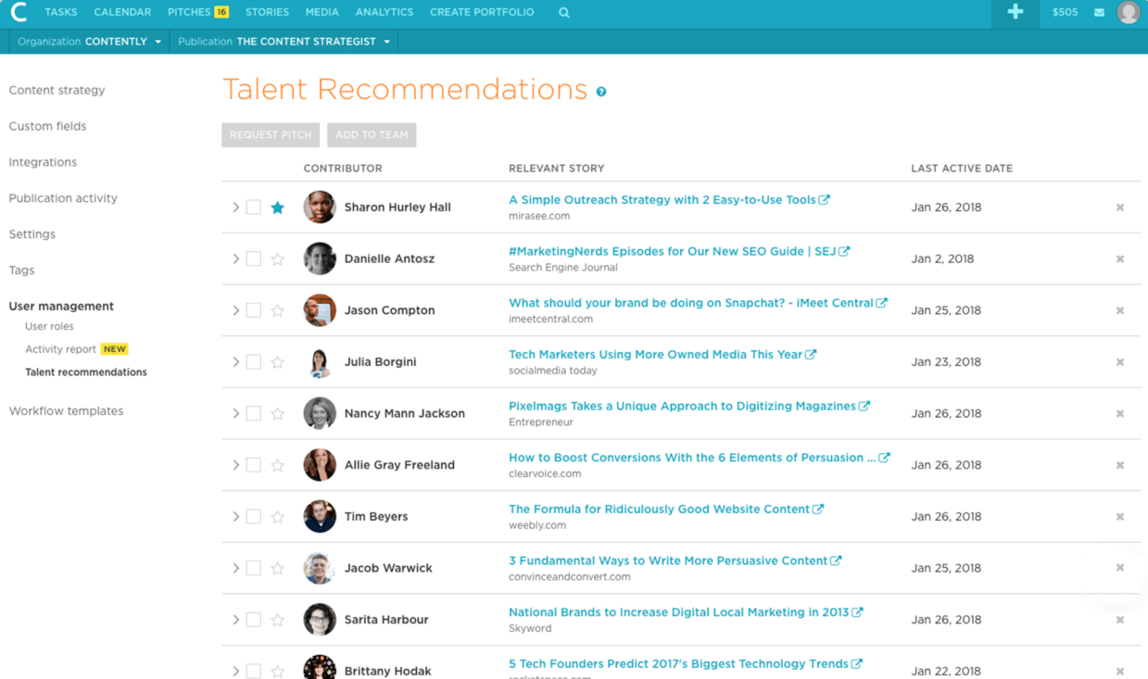Remove Tim Beyers row using the X icon
This screenshot has height=679, width=1148.
[1120, 517]
